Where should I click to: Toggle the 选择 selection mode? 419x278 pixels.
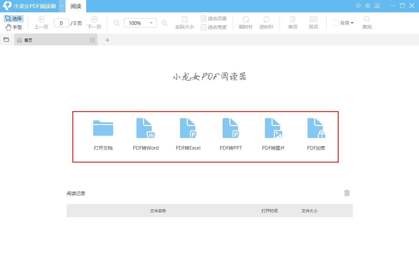click(14, 19)
